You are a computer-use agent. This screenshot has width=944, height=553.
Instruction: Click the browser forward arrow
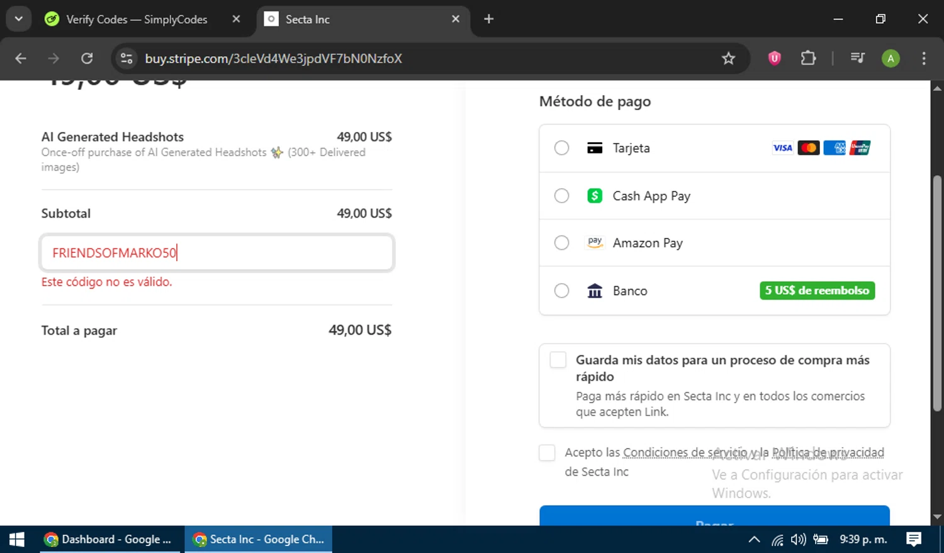tap(53, 59)
